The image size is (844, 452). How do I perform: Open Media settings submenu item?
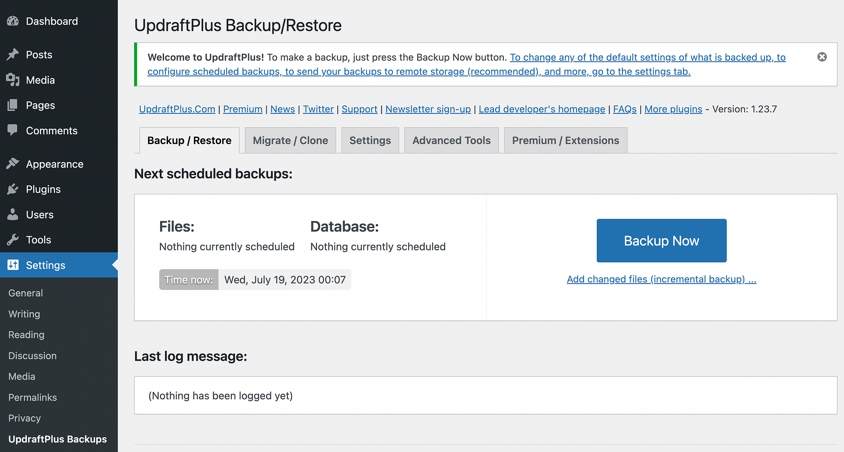tap(22, 376)
